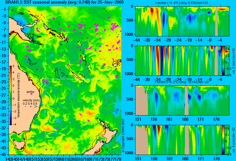This screenshot has height=161, width=236.
Task: Click the '1000' depth label of the lon=155 temperature section
Action: point(129,34)
